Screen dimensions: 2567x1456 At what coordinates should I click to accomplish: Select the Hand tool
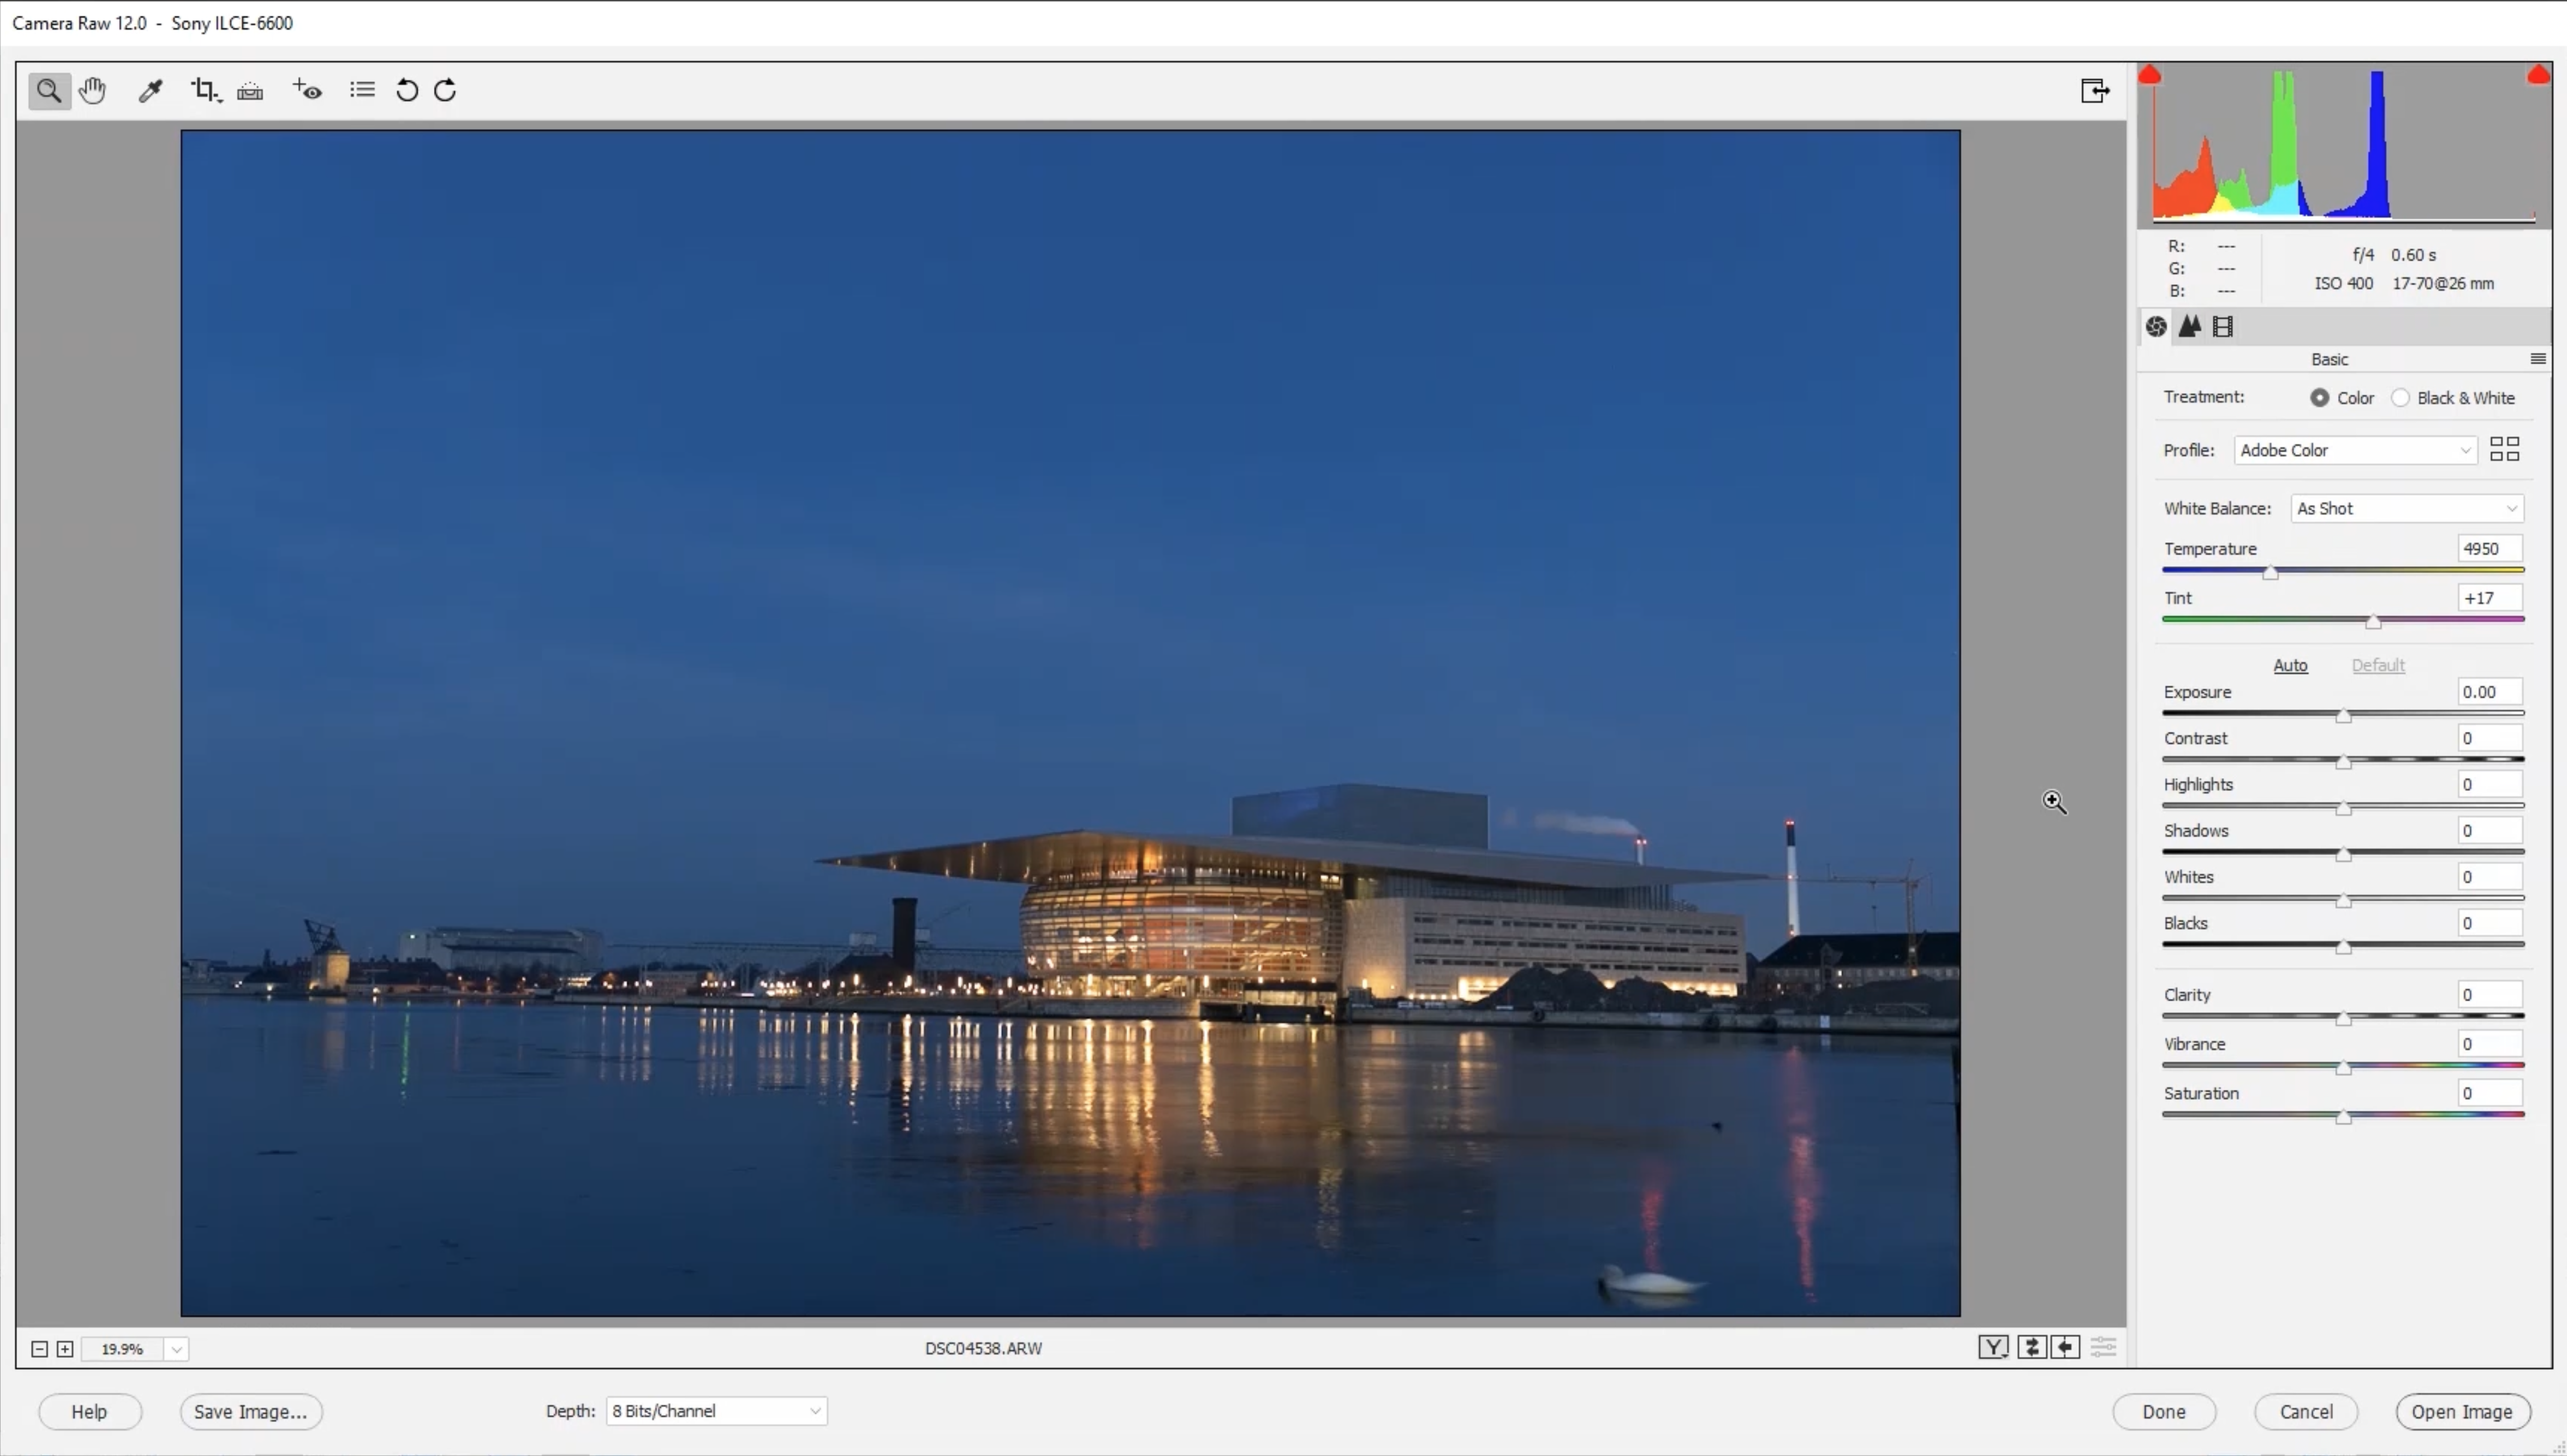(x=92, y=91)
